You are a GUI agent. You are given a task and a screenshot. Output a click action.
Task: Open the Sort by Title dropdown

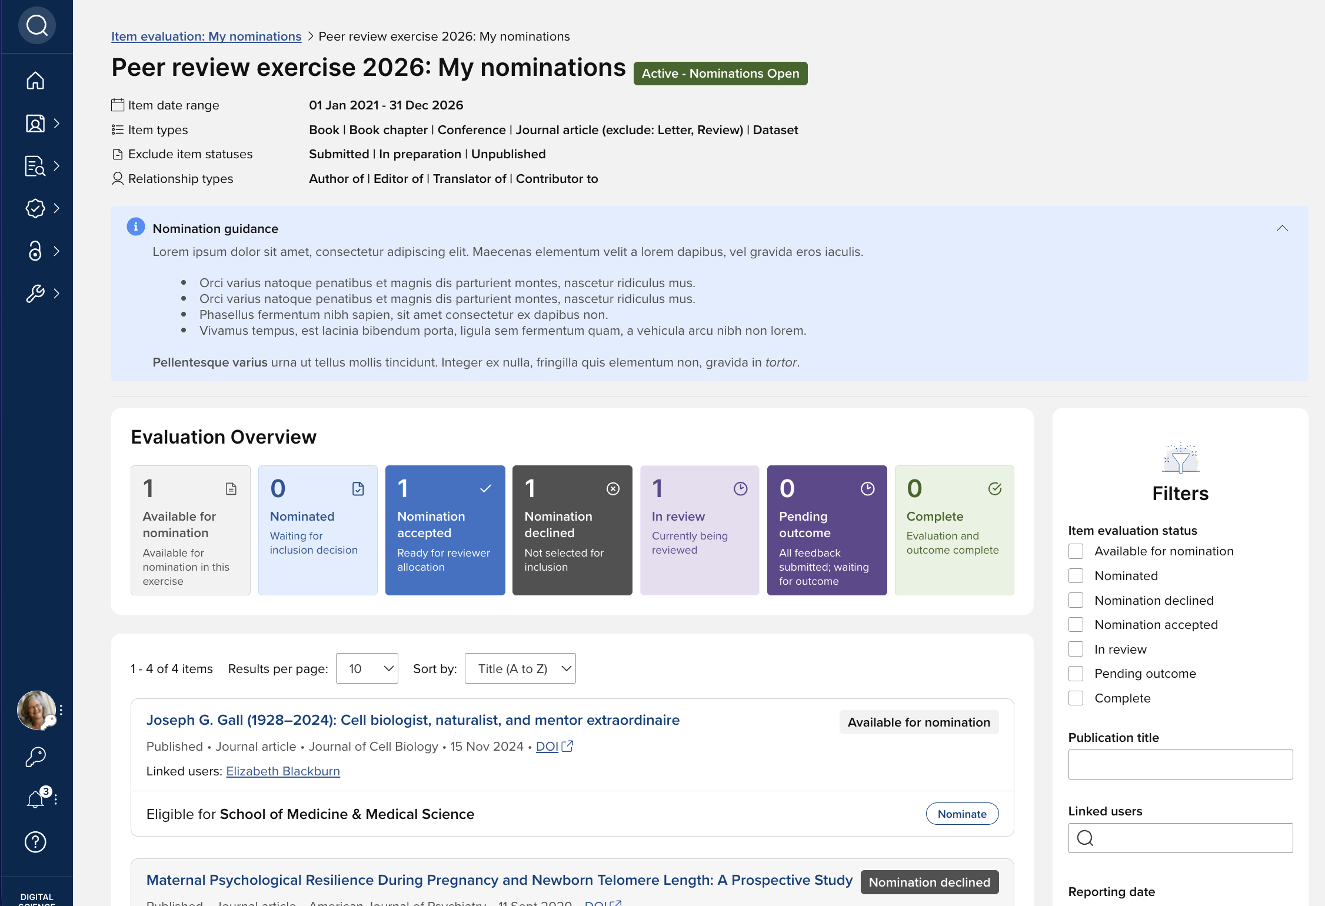pos(520,668)
